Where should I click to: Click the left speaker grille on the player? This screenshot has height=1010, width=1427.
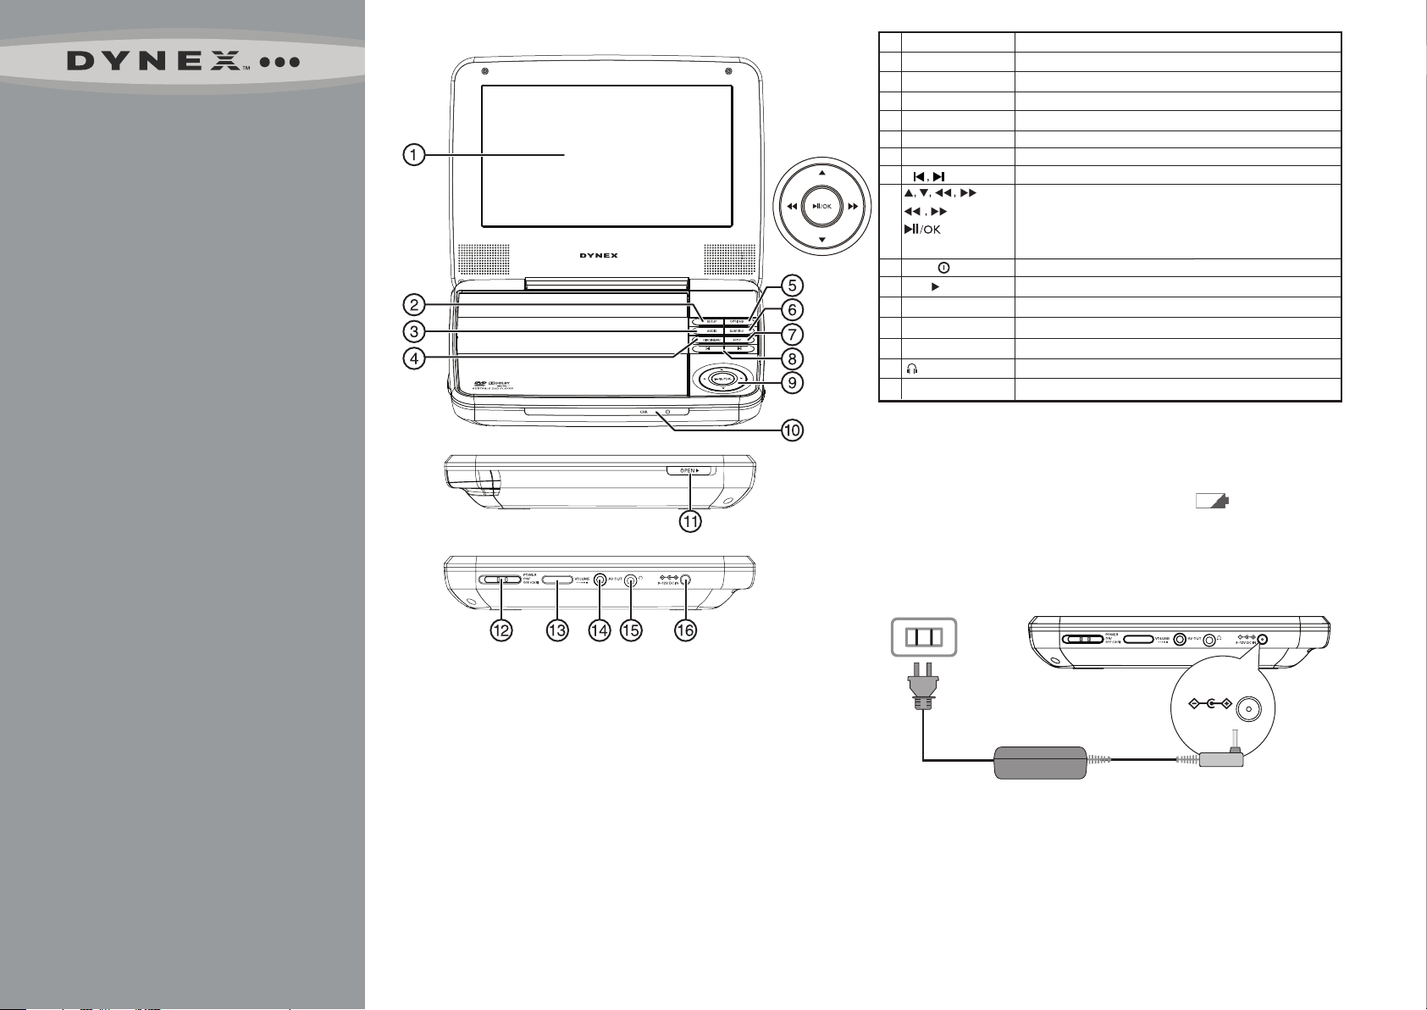click(484, 260)
